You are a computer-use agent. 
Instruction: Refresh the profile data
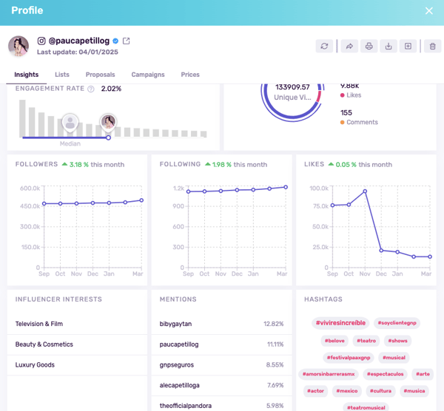pos(324,46)
